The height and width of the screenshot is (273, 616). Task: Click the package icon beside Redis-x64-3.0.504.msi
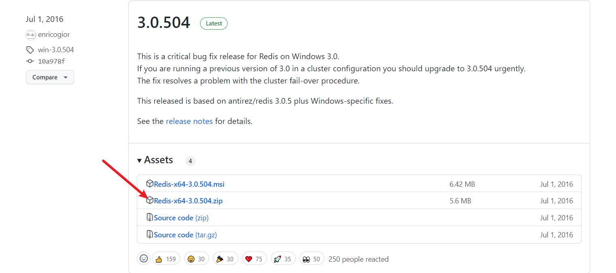(150, 183)
